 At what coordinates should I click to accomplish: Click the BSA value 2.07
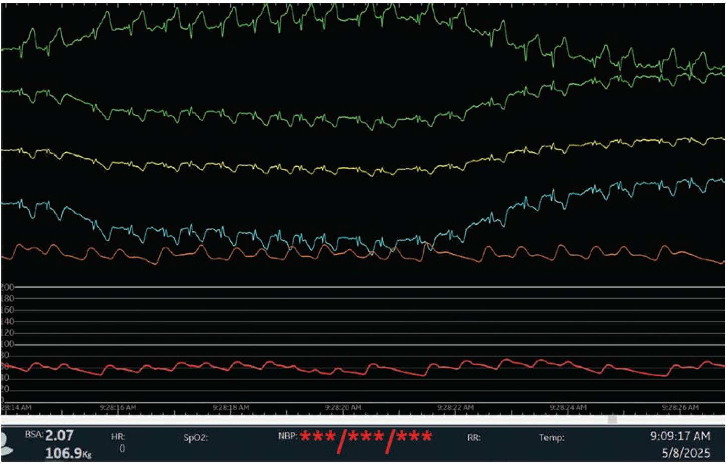(x=59, y=435)
